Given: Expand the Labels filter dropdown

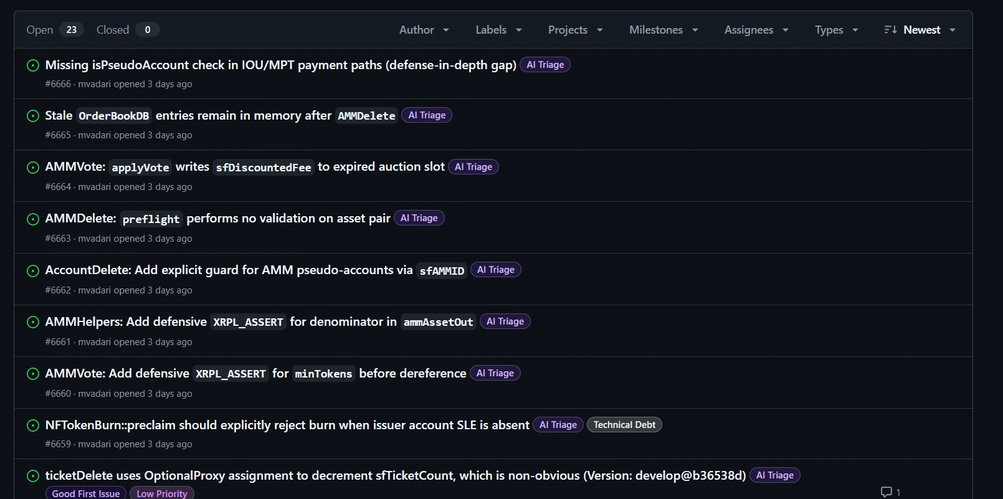Looking at the screenshot, I should [498, 30].
